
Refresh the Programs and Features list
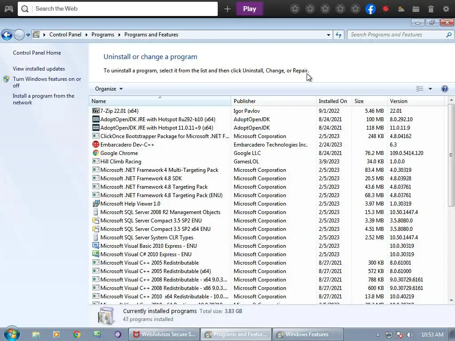(338, 35)
